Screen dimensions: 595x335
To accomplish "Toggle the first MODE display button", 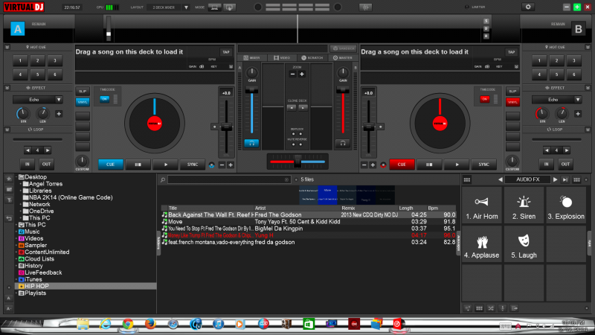I will 214,7.
